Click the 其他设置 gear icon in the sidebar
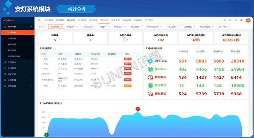 pos(5,86)
